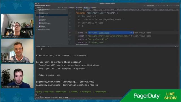Click the resource "pagerduty_user" declaration line
Viewport: 181px width, 102px height.
pos(97,13)
